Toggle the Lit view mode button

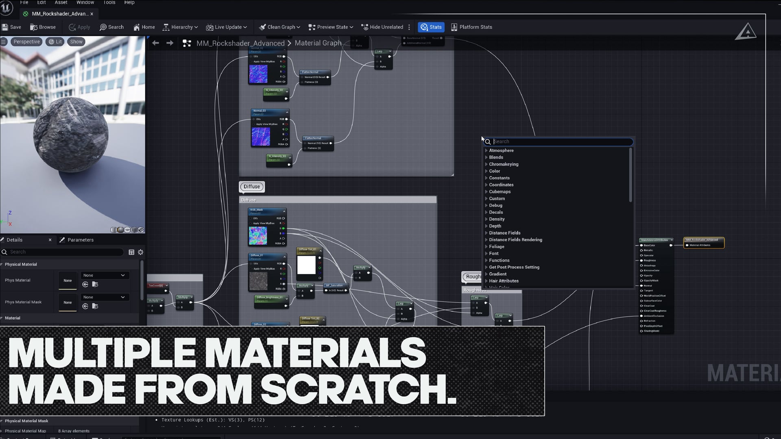(x=55, y=42)
